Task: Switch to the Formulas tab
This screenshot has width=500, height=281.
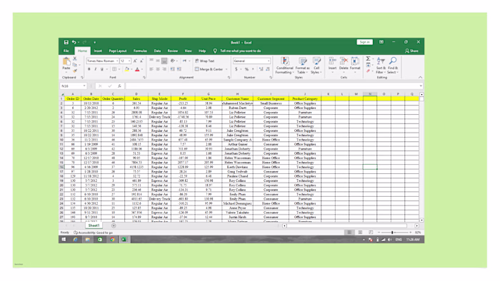Action: pos(140,51)
